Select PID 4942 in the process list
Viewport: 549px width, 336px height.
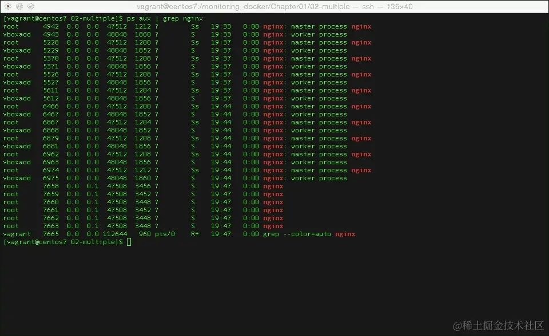51,27
